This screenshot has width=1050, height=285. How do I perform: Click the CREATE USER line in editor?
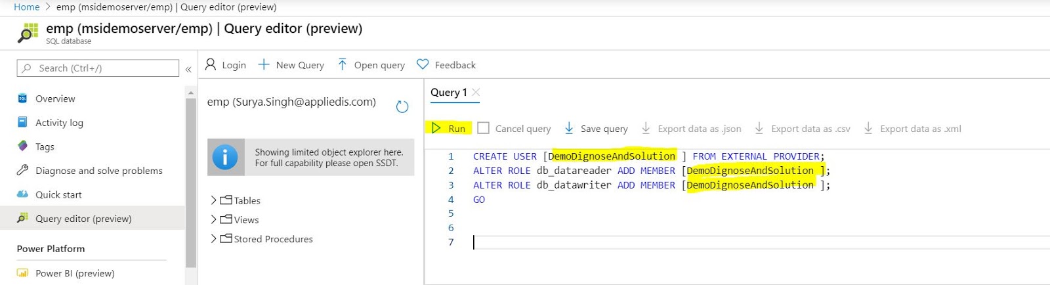coord(648,156)
